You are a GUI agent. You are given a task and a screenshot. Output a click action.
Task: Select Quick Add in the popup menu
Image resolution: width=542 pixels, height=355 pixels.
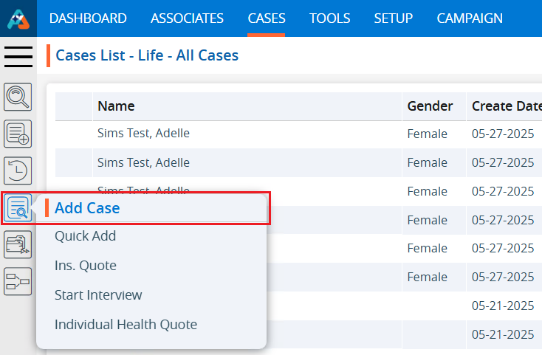[x=85, y=236]
